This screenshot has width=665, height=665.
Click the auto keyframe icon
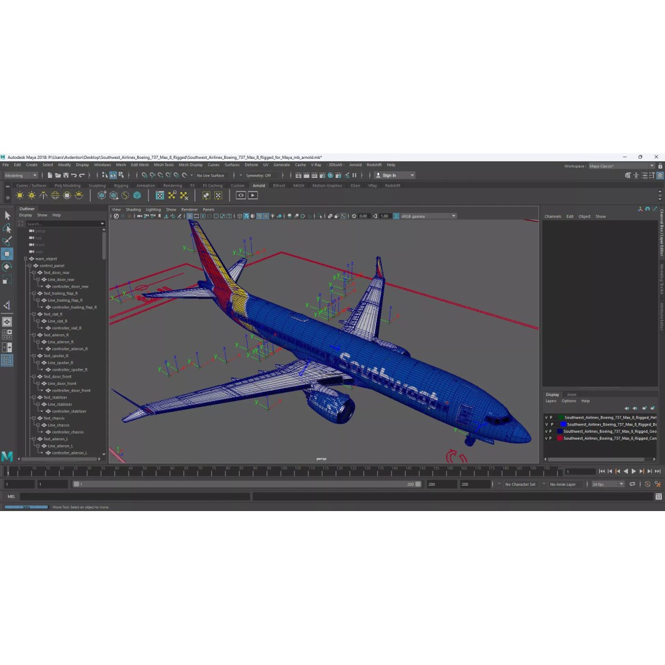pos(647,484)
